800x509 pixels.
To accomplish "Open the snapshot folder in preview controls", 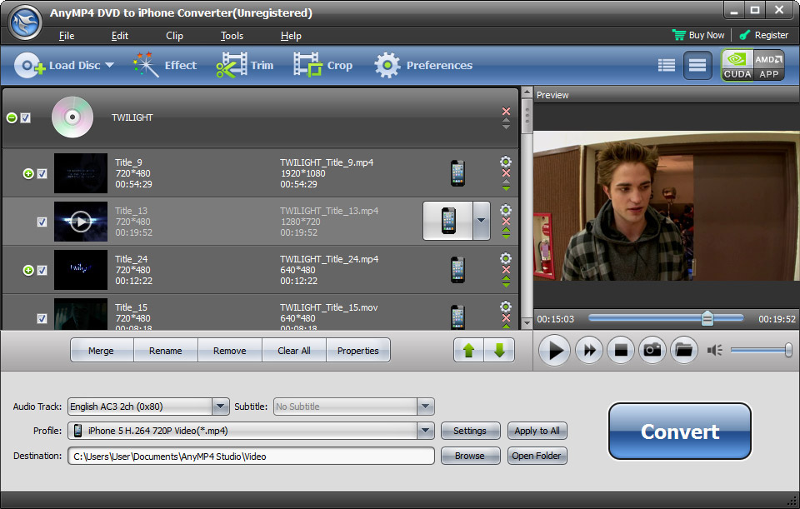I will tap(683, 351).
